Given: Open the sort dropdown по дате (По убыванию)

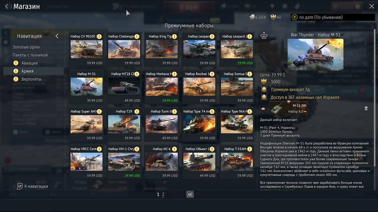Looking at the screenshot, I should click(x=333, y=17).
